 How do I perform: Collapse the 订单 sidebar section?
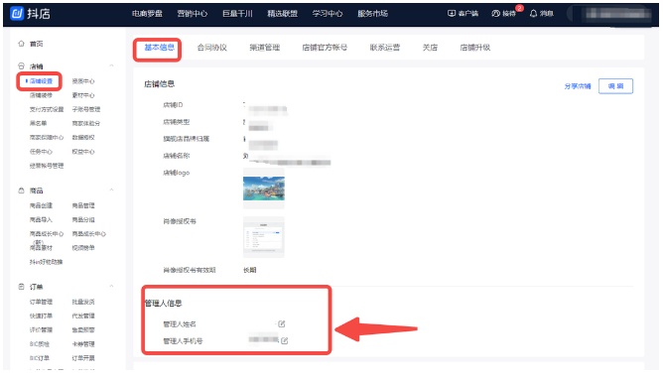[111, 286]
